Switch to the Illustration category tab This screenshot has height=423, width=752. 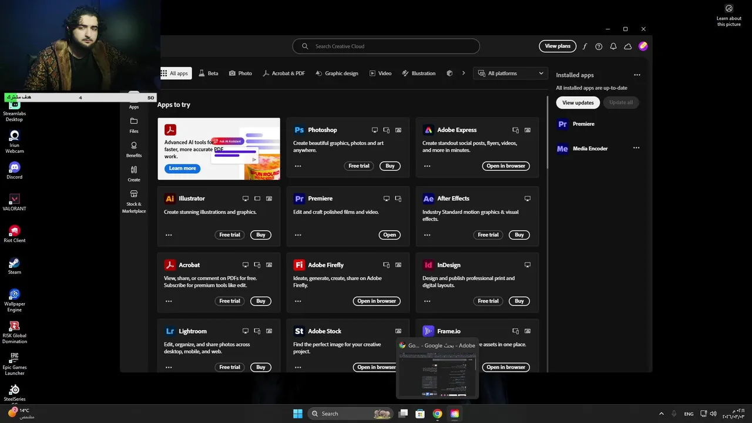click(419, 73)
